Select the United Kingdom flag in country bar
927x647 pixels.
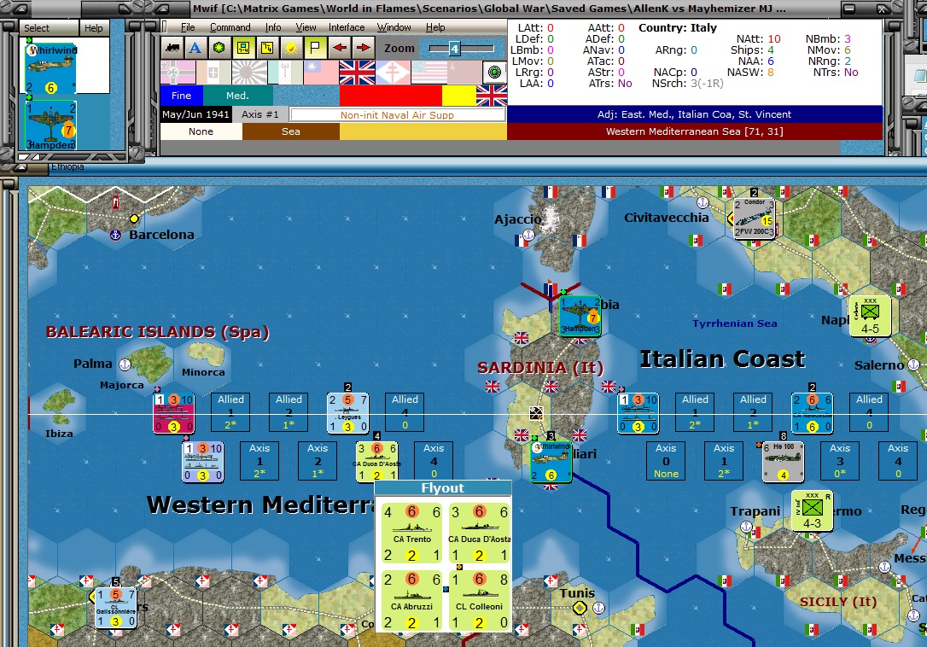357,73
